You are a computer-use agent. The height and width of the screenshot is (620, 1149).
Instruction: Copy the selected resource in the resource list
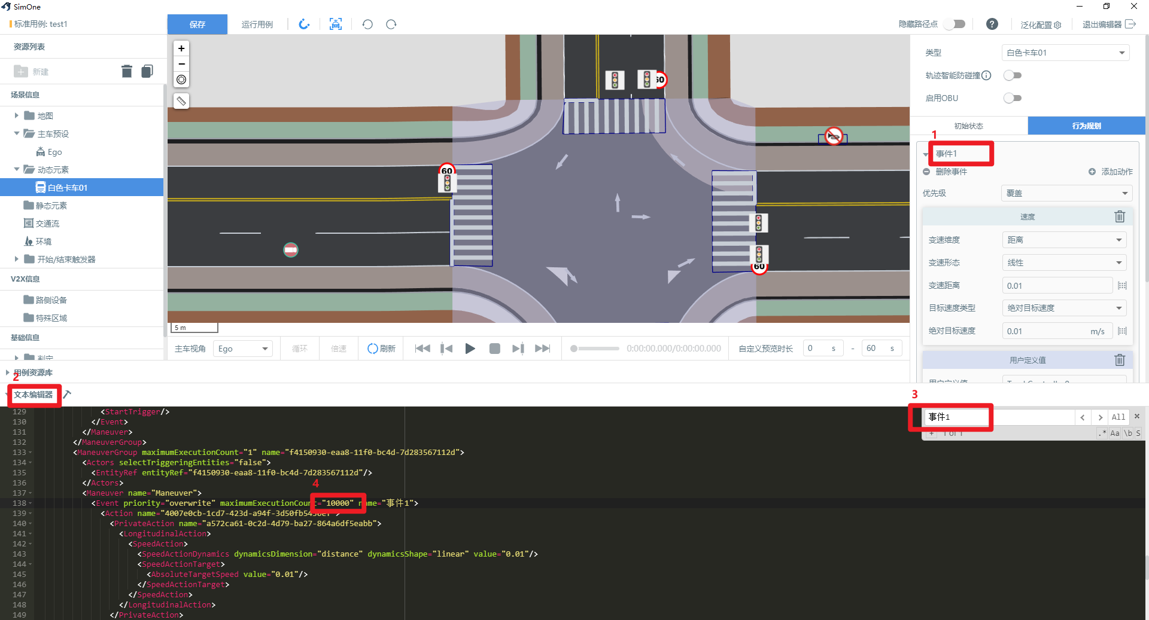point(147,72)
